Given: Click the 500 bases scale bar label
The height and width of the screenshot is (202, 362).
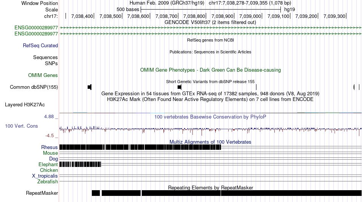Looking at the screenshot, I should point(128,10).
